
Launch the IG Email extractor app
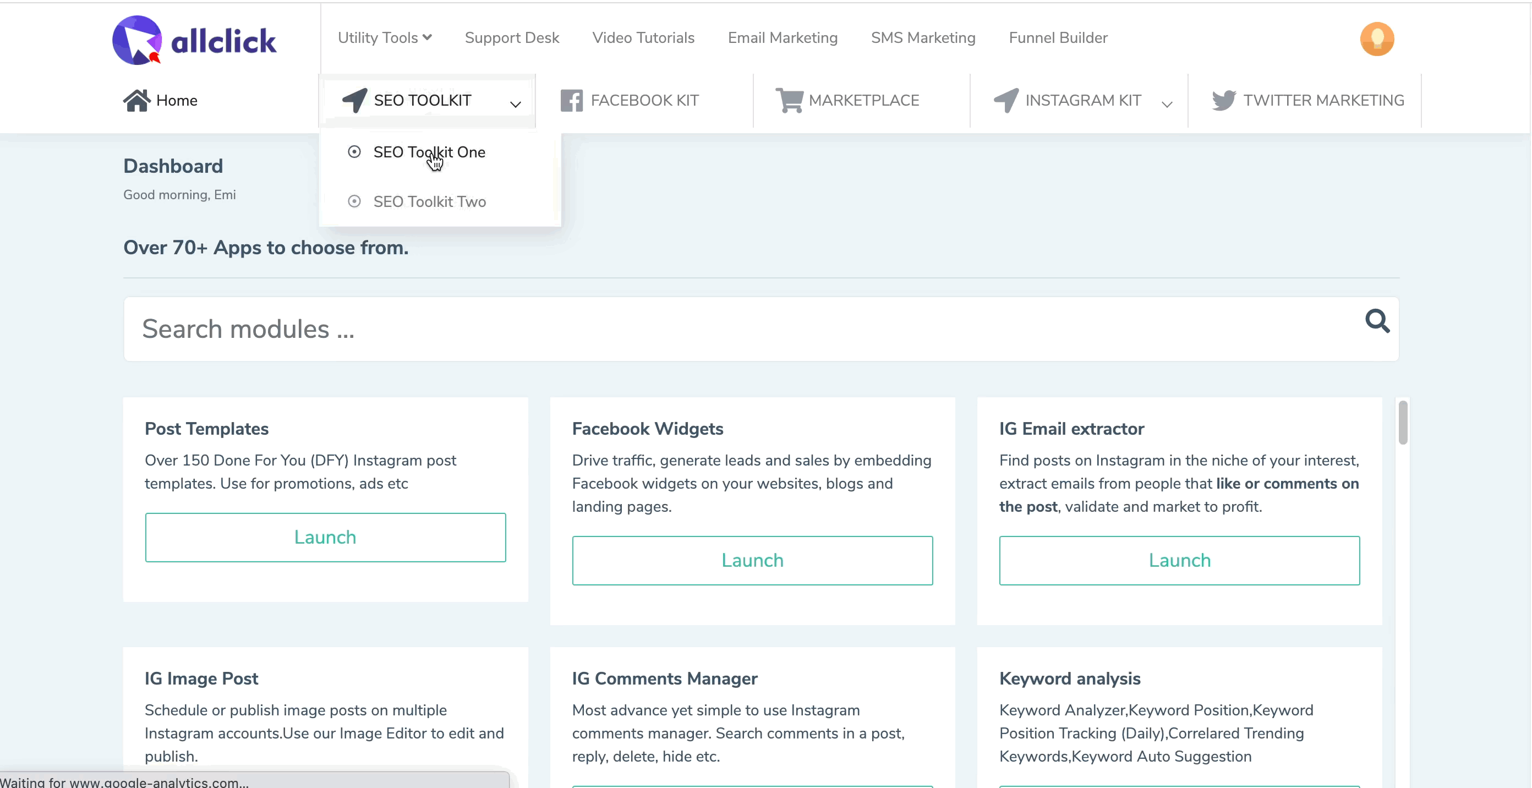click(1179, 560)
